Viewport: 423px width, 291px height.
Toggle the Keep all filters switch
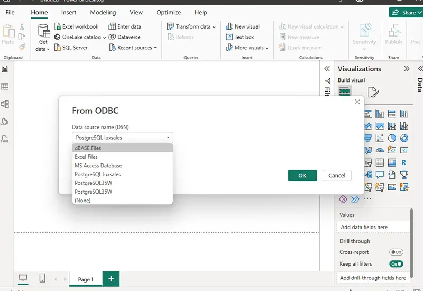(x=396, y=264)
